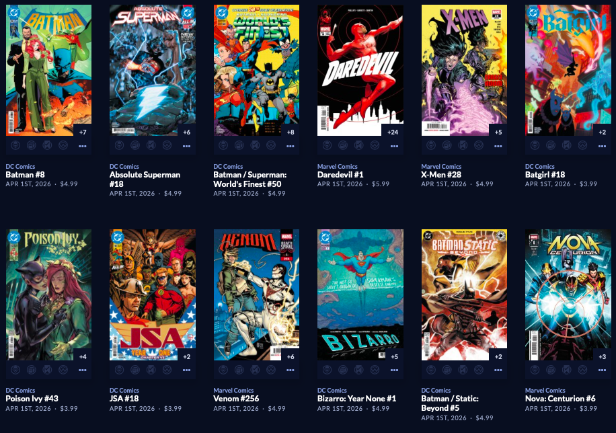This screenshot has width=616, height=433.
Task: Click the pull icon under Batman #8
Action: click(x=15, y=146)
